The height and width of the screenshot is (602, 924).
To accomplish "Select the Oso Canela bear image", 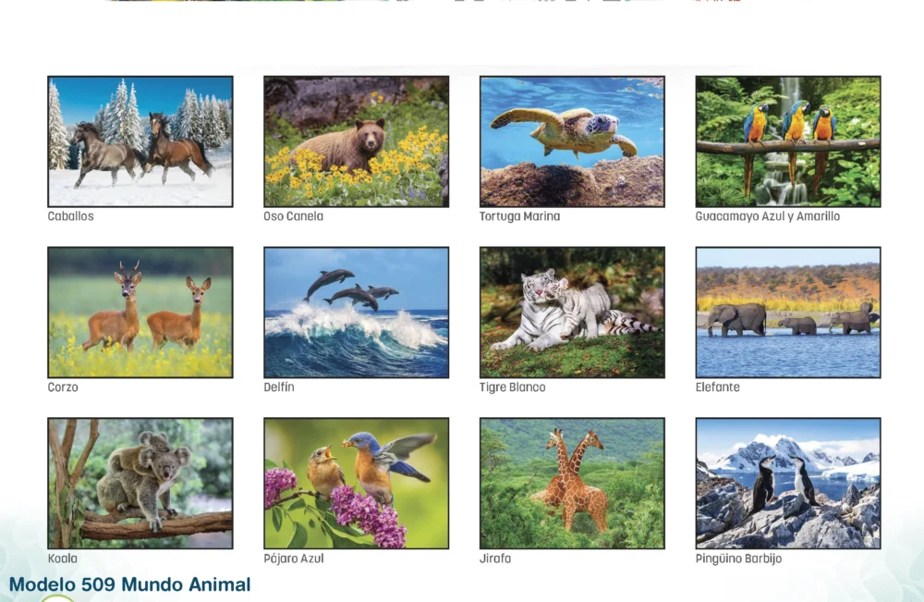I will point(356,141).
